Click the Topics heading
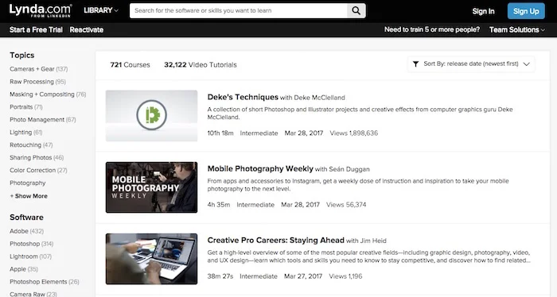This screenshot has width=557, height=297. tap(22, 56)
